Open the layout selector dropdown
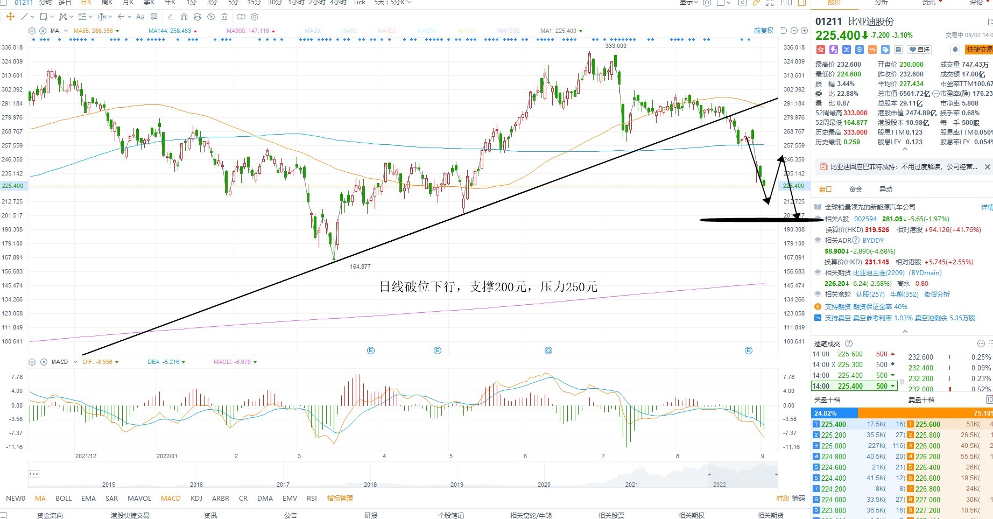 click(x=724, y=3)
